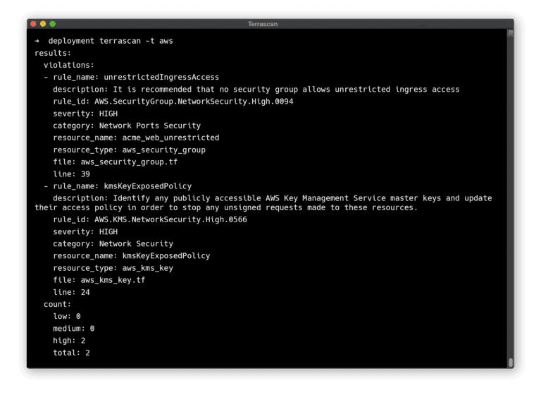Click rule ID AWS.SecurityGroup.NetworkSecurity.High.0094
Viewport: 541px width, 407px height.
pyautogui.click(x=194, y=102)
